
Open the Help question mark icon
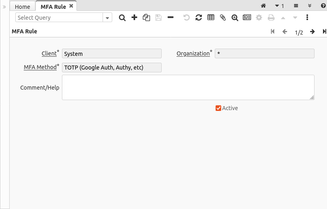click(323, 6)
